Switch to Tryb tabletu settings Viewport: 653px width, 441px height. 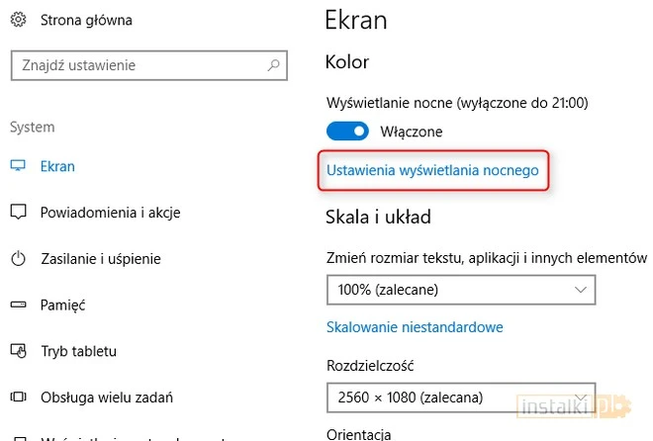click(x=79, y=351)
